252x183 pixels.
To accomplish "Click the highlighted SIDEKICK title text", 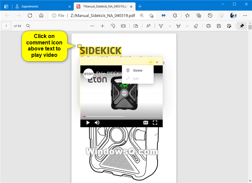I will click(100, 51).
